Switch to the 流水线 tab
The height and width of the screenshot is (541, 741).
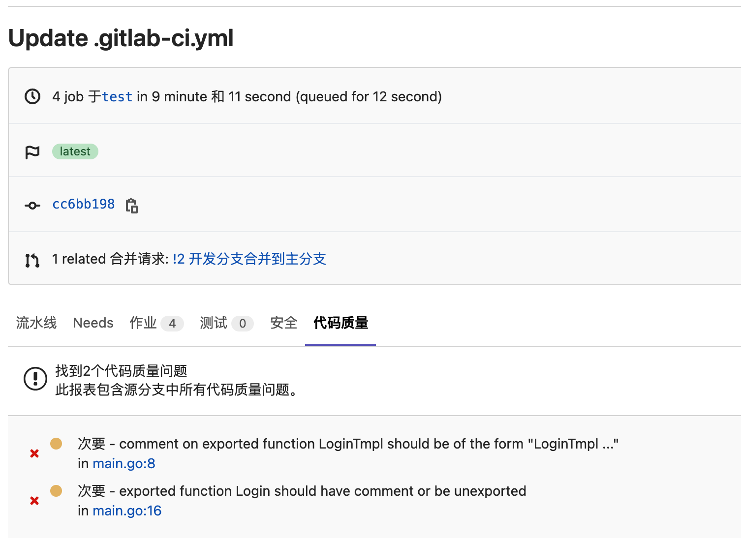[36, 323]
